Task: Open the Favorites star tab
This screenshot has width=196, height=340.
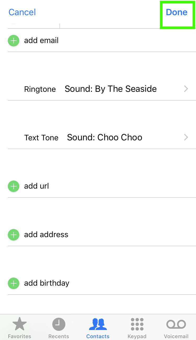Action: pos(20,327)
